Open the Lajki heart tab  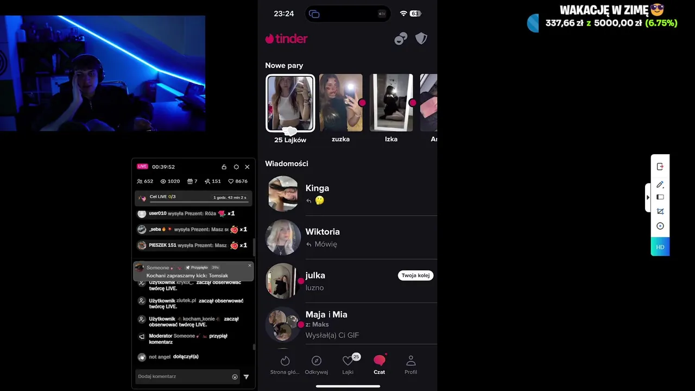click(348, 365)
